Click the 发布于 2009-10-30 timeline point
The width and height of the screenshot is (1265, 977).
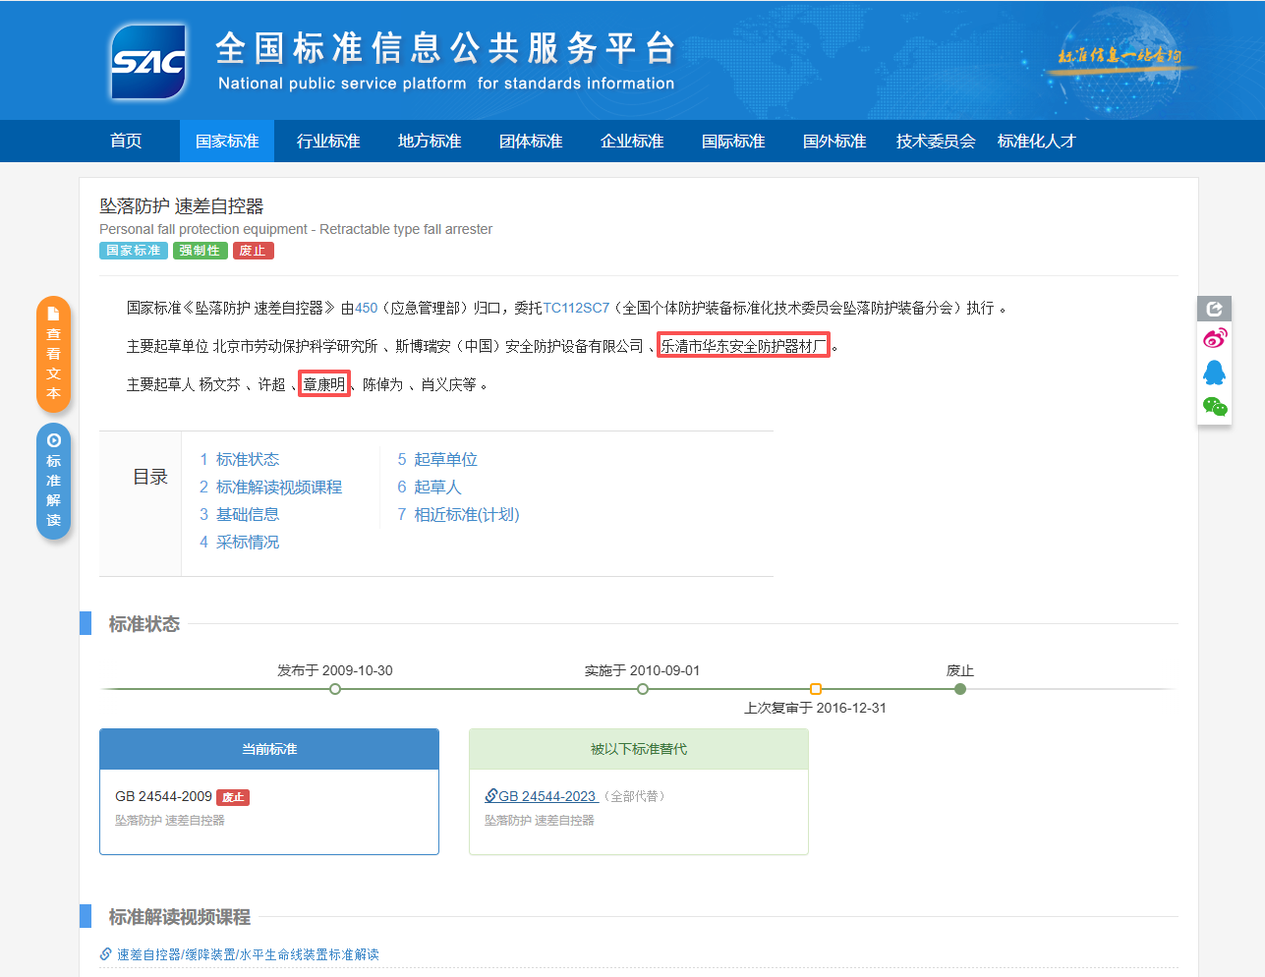[335, 689]
